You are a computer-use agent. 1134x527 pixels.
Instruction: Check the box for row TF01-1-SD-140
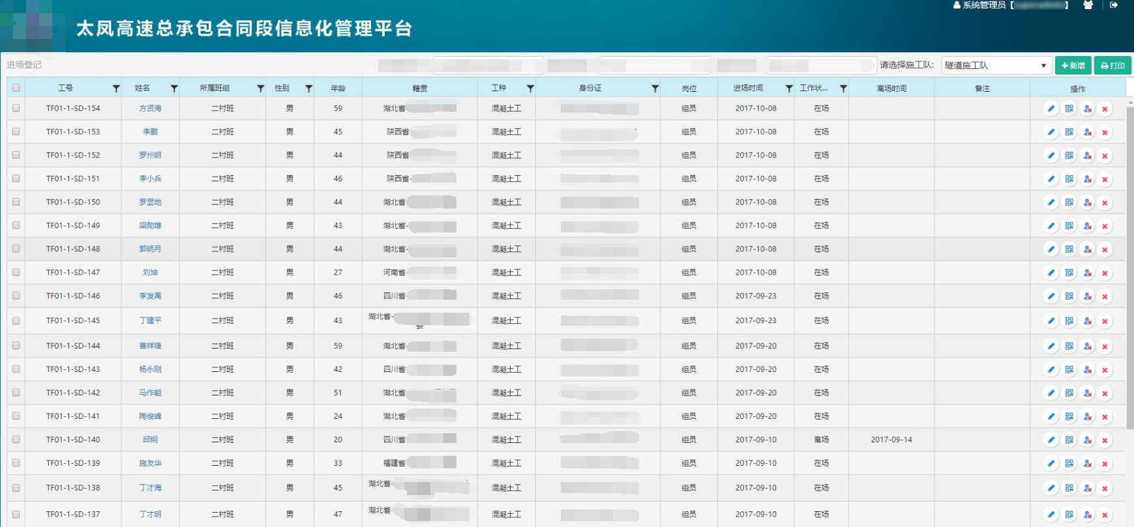pyautogui.click(x=16, y=440)
